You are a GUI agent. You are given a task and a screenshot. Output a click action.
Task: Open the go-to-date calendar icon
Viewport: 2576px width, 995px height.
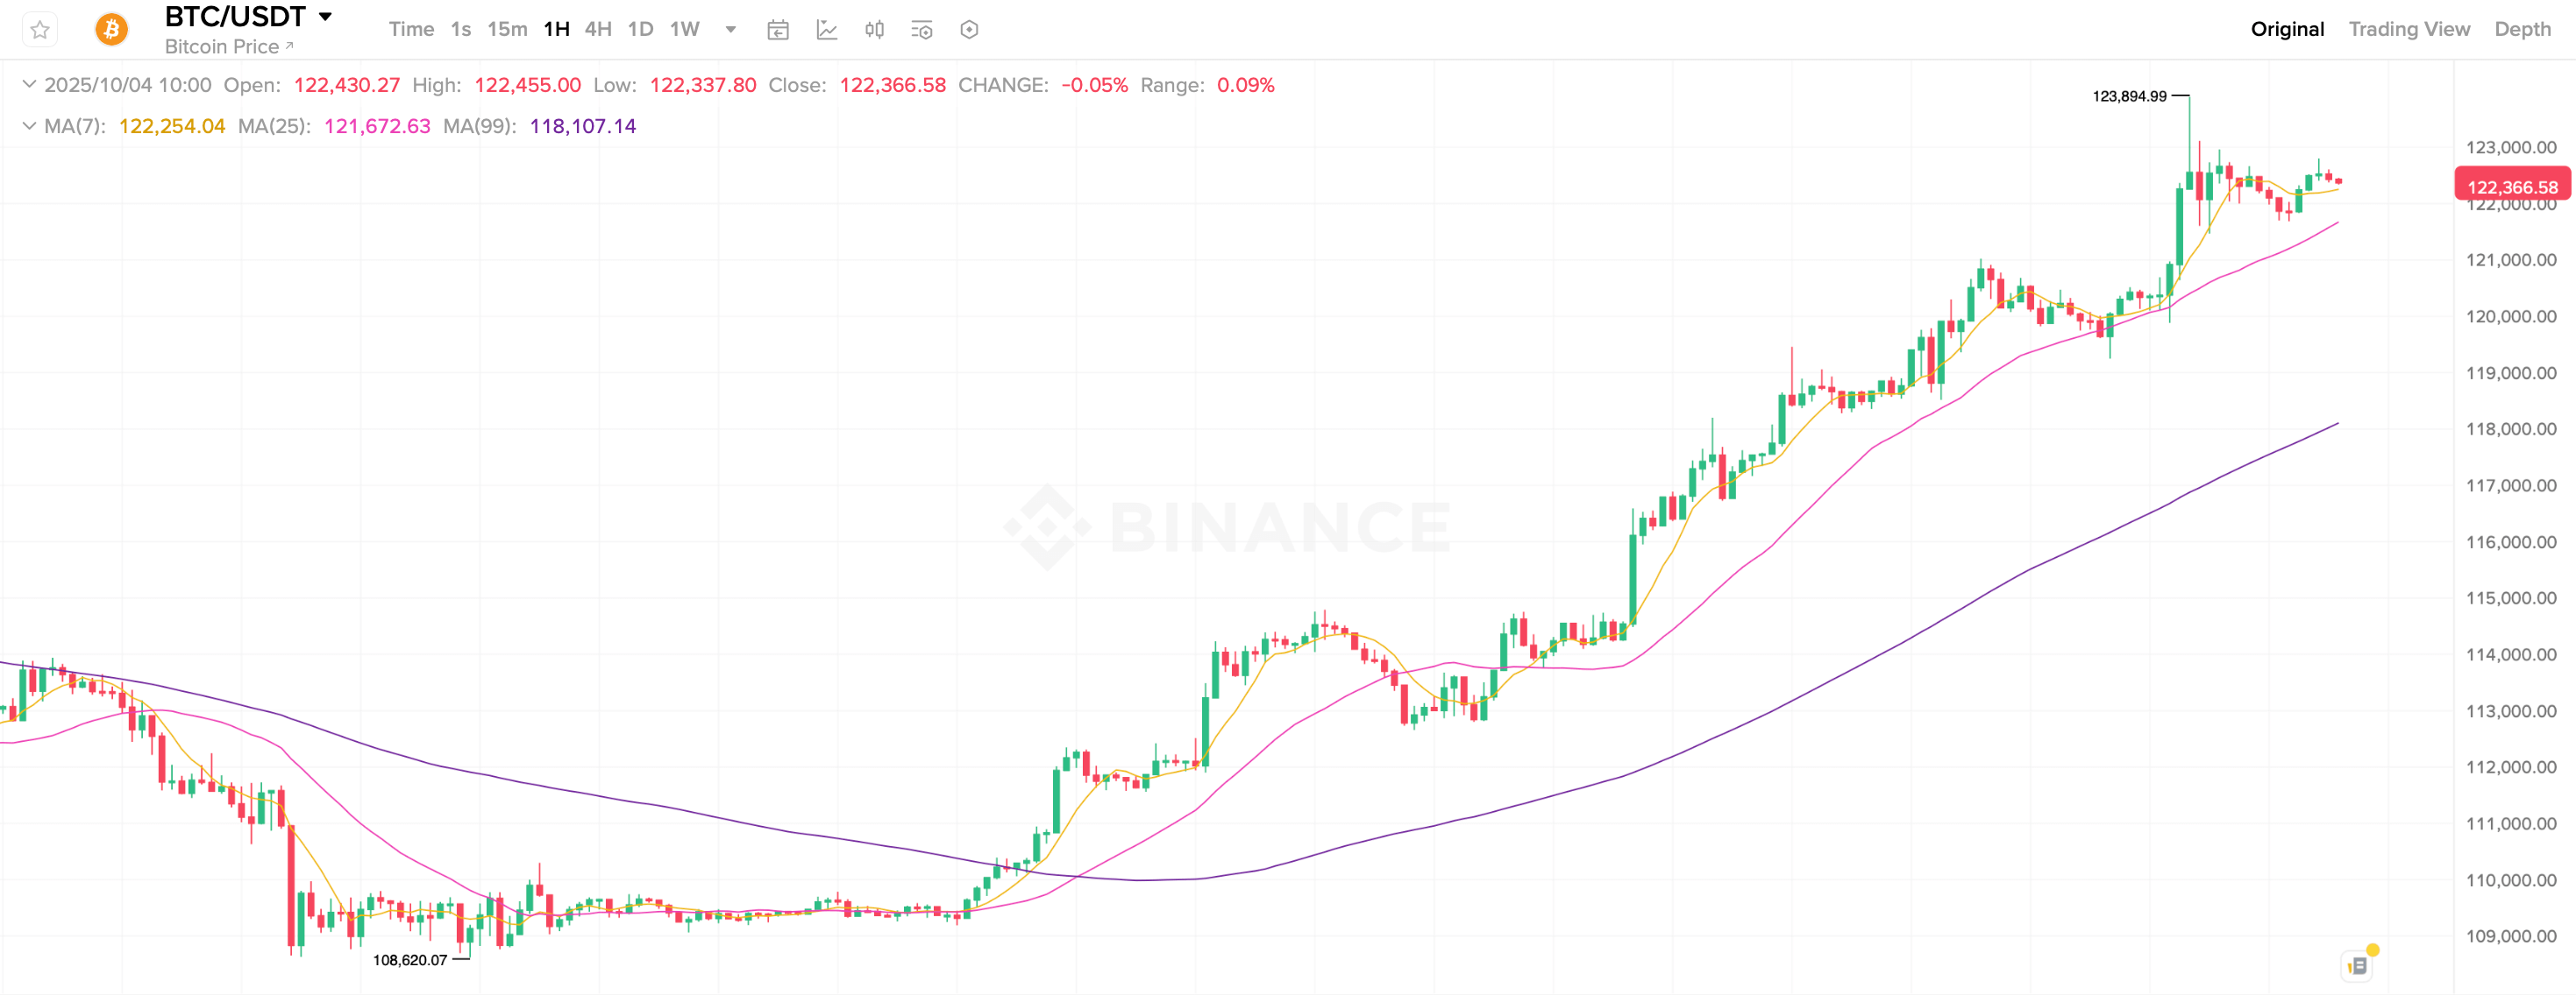coord(778,30)
